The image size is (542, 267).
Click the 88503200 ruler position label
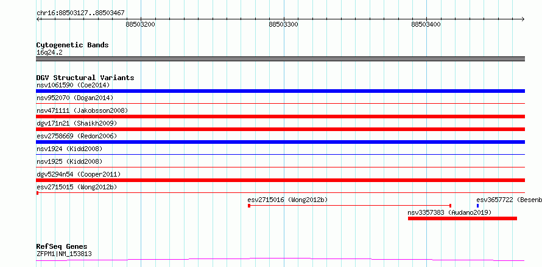141,24
